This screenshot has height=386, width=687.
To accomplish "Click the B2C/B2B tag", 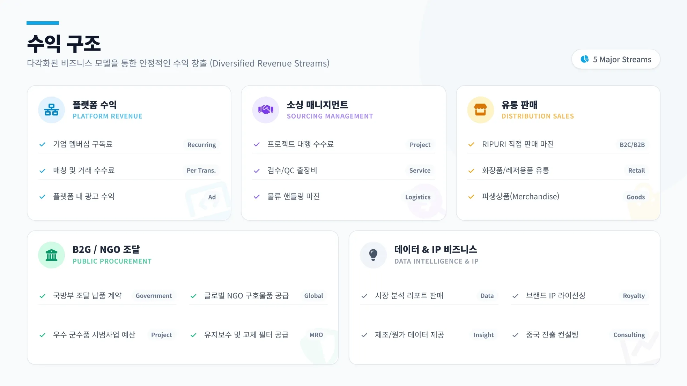I will click(632, 144).
